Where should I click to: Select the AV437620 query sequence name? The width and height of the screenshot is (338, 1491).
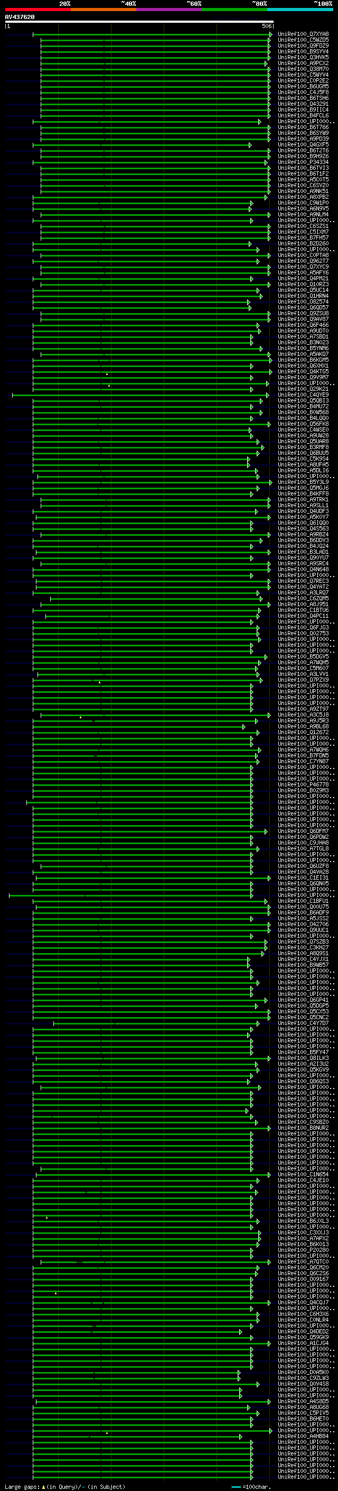[20, 17]
